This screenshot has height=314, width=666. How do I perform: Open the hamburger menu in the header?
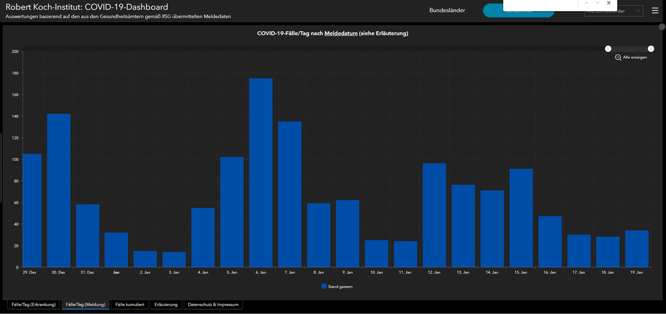point(655,11)
